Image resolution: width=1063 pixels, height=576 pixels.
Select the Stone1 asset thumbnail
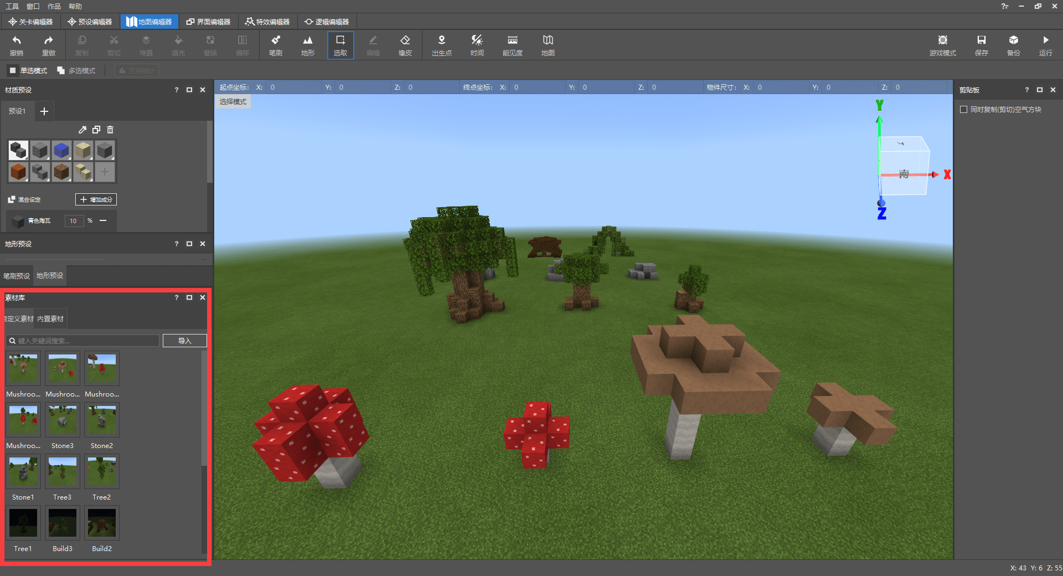23,471
